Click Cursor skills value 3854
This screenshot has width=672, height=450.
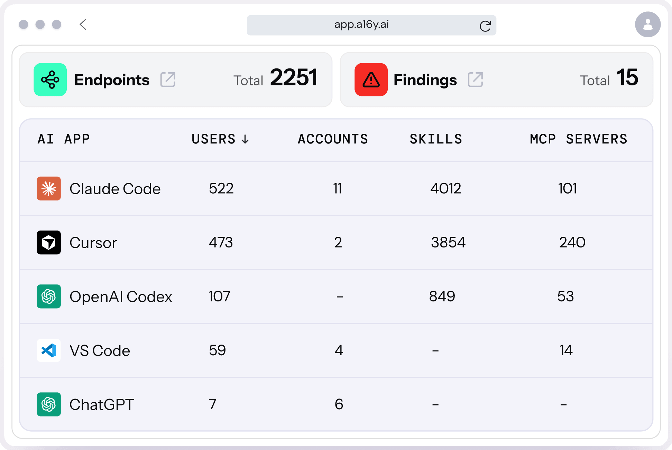coord(448,242)
